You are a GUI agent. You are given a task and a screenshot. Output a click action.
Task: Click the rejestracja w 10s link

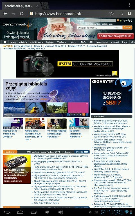(93, 24)
